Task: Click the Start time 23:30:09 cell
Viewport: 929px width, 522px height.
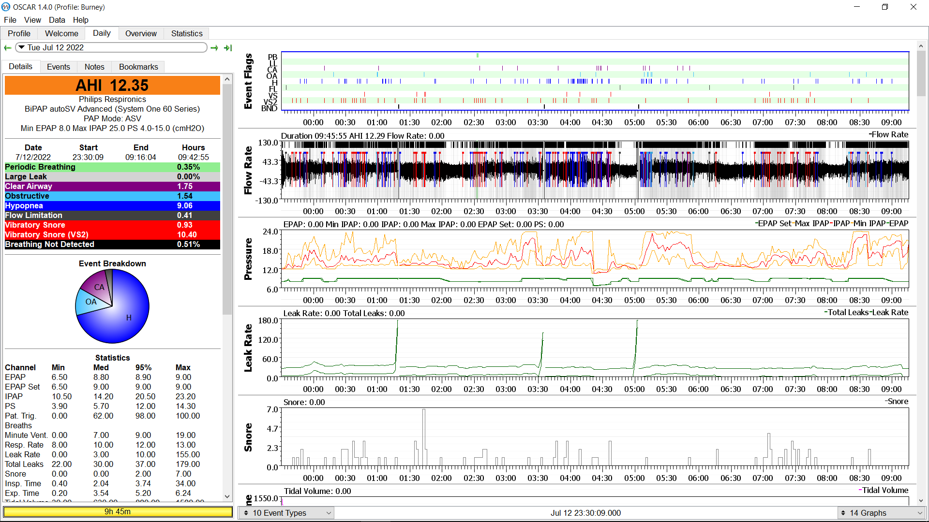Action: (88, 157)
